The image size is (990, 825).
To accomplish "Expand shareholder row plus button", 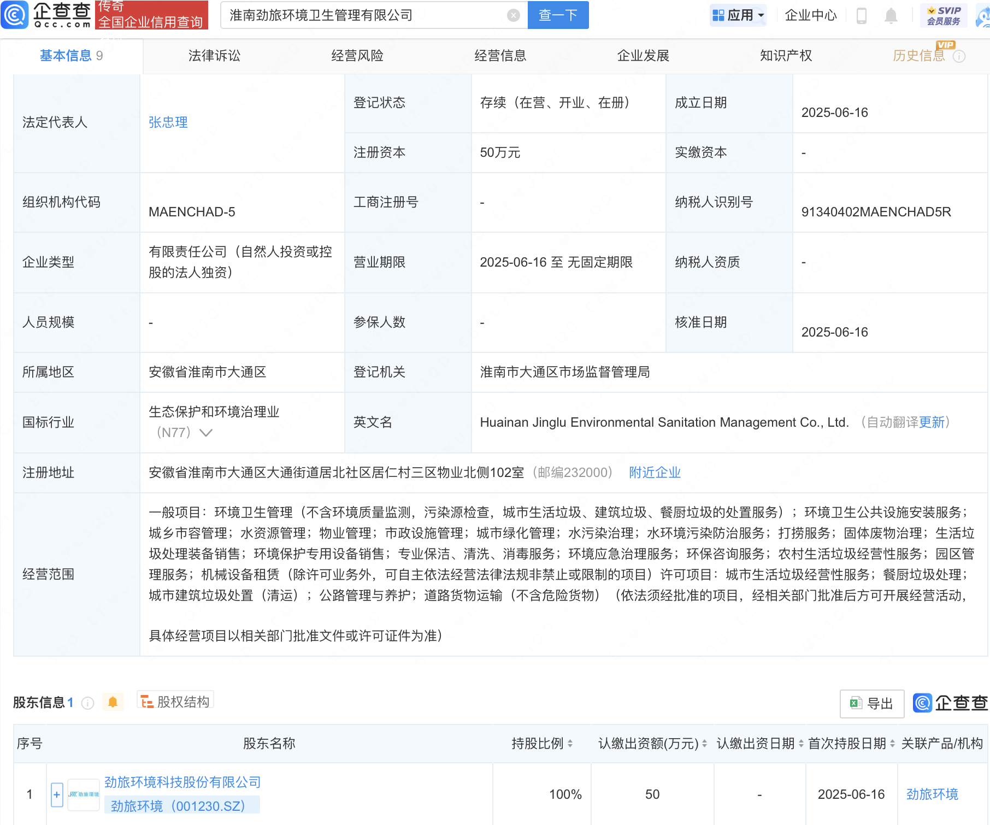I will tap(57, 794).
